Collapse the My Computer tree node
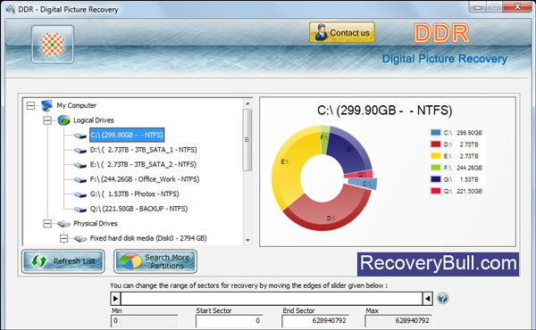Viewport: 536px width, 330px height. point(30,105)
